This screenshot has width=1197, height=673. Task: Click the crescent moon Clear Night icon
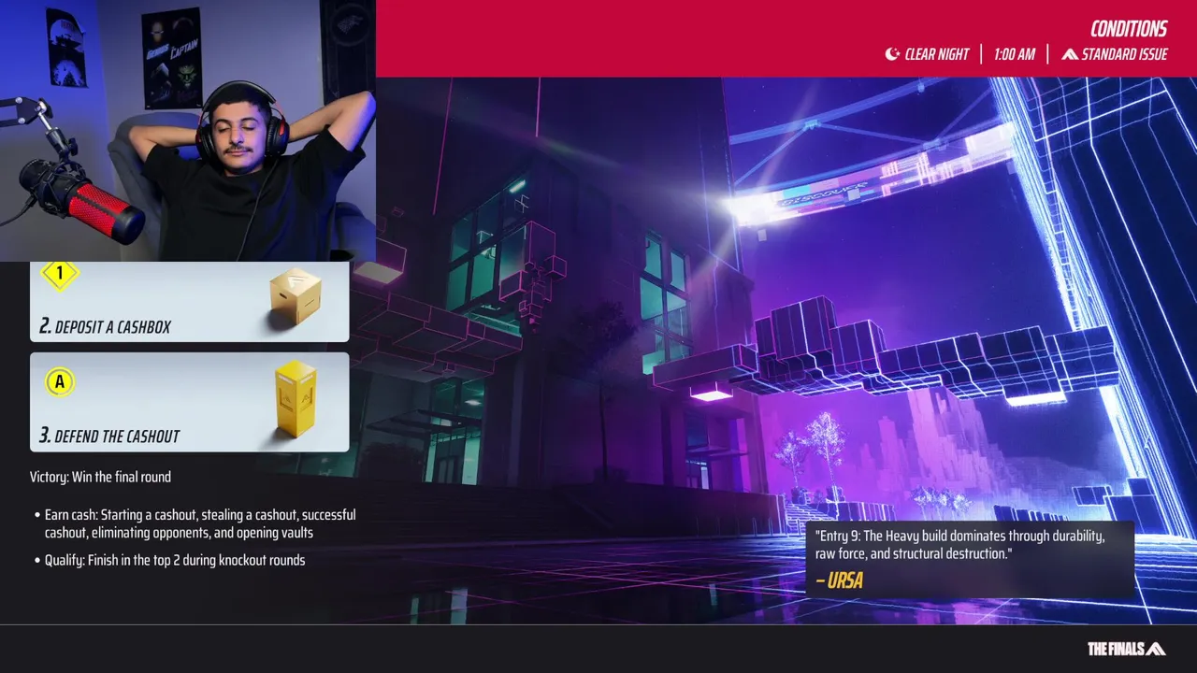point(892,54)
